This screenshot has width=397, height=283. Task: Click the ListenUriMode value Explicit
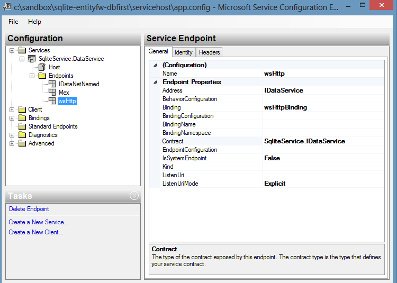click(x=323, y=184)
